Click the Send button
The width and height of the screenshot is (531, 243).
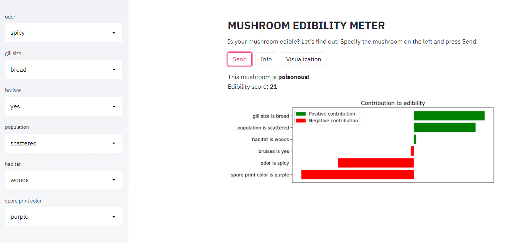pyautogui.click(x=240, y=59)
